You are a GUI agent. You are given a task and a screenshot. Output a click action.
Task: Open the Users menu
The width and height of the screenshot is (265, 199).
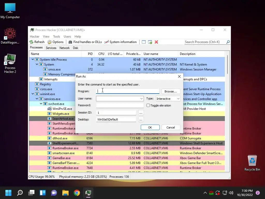click(x=67, y=37)
